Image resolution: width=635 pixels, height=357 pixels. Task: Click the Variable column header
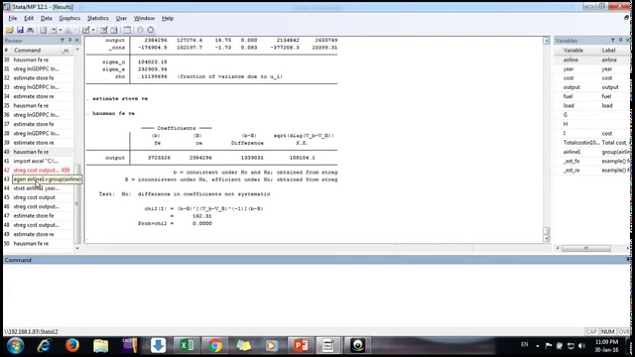pyautogui.click(x=573, y=50)
